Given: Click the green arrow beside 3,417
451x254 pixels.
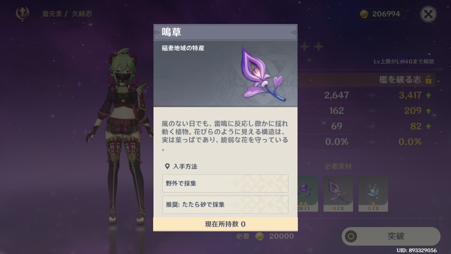Looking at the screenshot, I should 428,96.
